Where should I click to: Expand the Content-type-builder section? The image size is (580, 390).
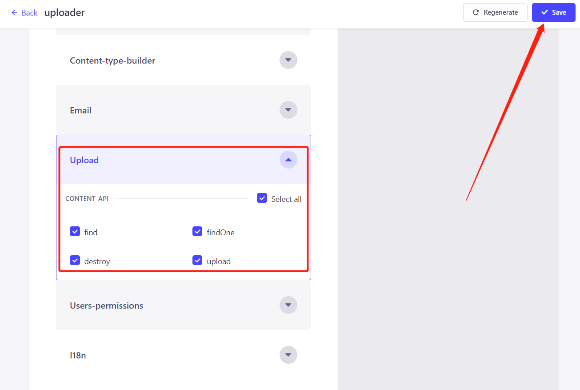288,60
